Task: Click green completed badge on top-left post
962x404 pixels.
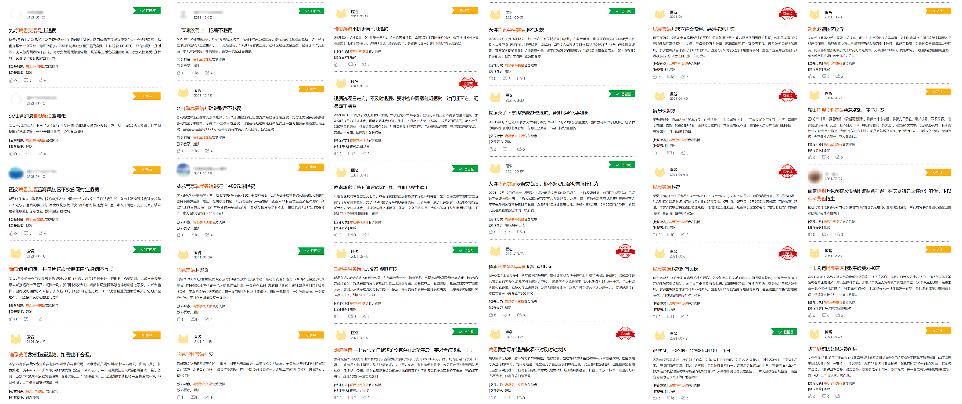Action: click(148, 11)
